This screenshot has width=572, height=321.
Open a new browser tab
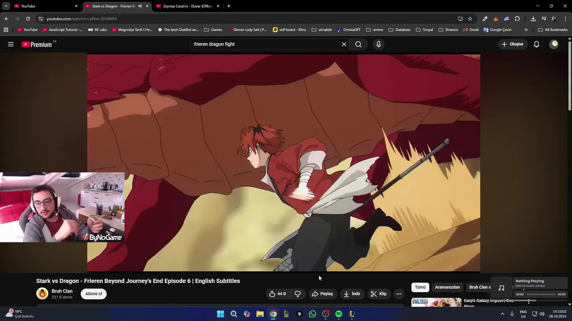228,6
